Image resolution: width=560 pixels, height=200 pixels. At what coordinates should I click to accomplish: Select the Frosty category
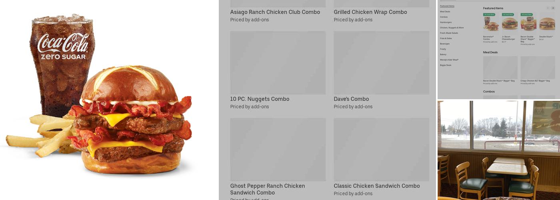pos(443,49)
